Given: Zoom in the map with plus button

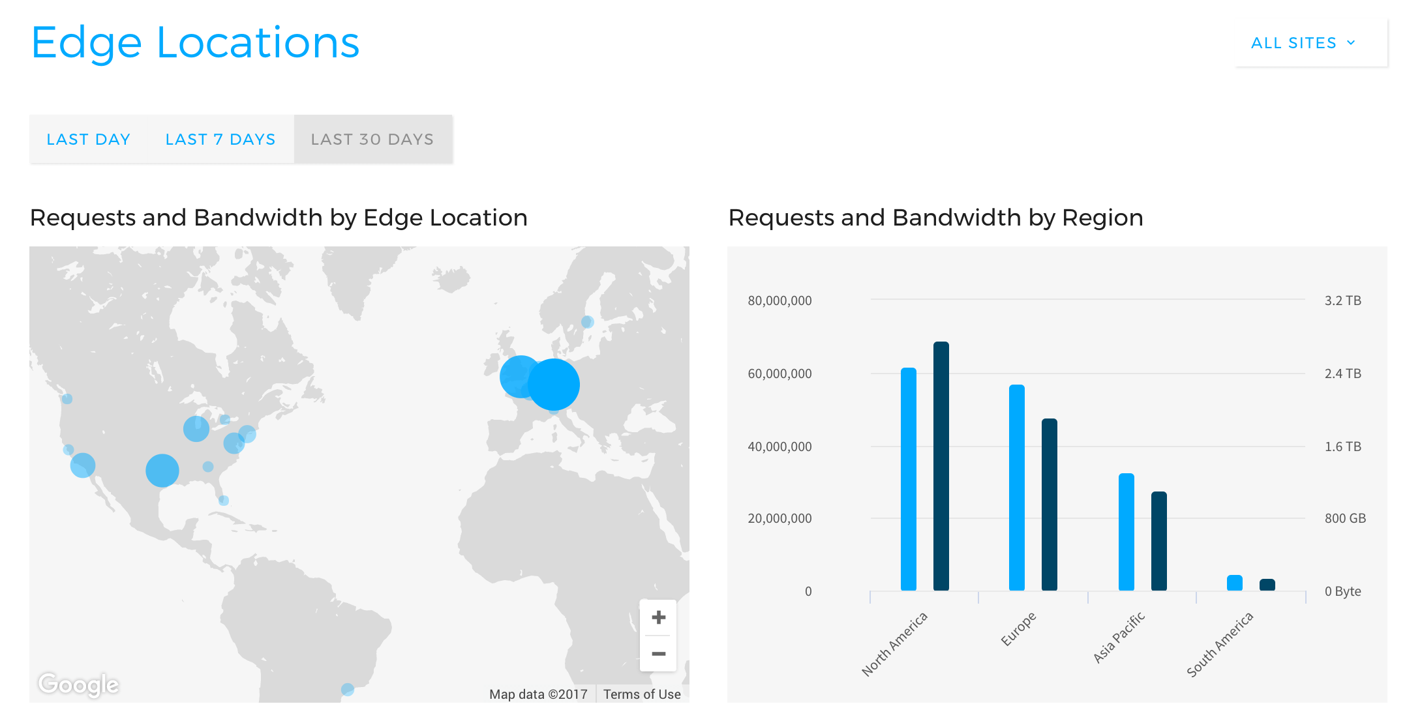Looking at the screenshot, I should (x=658, y=617).
